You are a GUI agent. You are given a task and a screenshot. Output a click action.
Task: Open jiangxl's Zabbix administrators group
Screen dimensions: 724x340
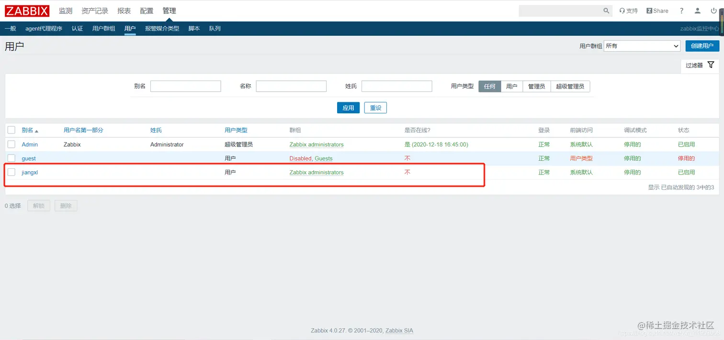coord(317,172)
